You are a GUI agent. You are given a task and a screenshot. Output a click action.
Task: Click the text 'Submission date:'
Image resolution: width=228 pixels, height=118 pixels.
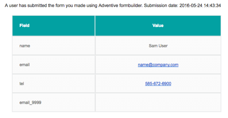tap(161, 5)
